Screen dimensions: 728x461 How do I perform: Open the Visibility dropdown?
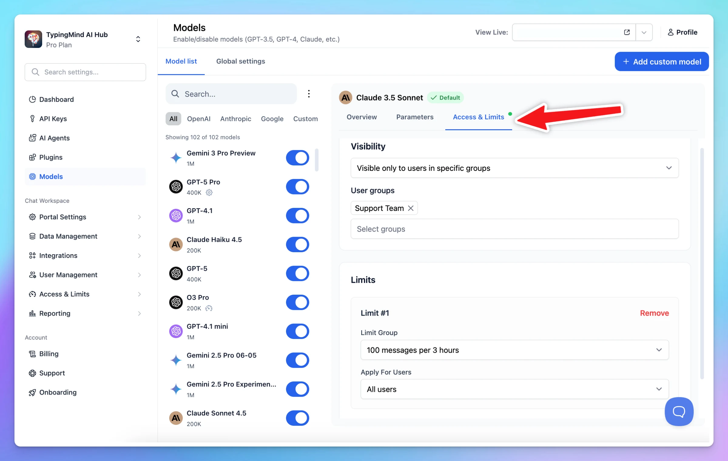[514, 168]
